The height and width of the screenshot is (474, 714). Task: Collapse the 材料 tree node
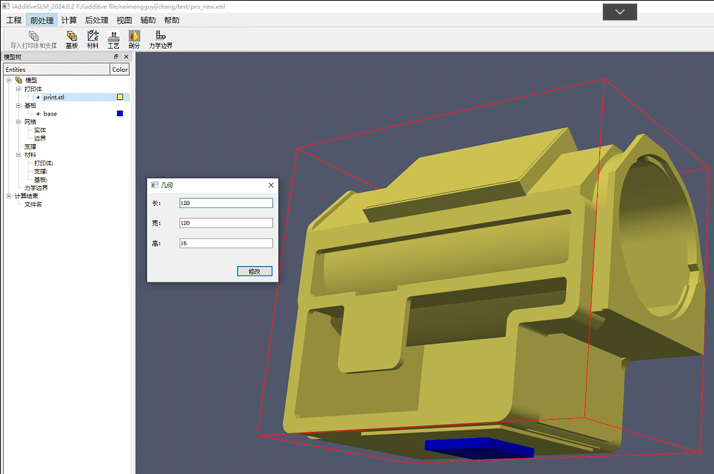click(19, 155)
